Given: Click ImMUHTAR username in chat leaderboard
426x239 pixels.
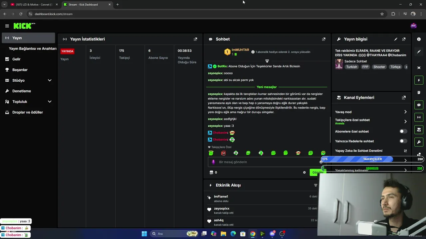Looking at the screenshot, I should 240,50.
